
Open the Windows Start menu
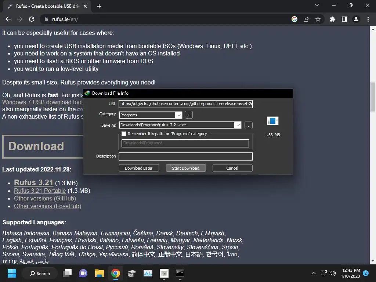pyautogui.click(x=12, y=273)
